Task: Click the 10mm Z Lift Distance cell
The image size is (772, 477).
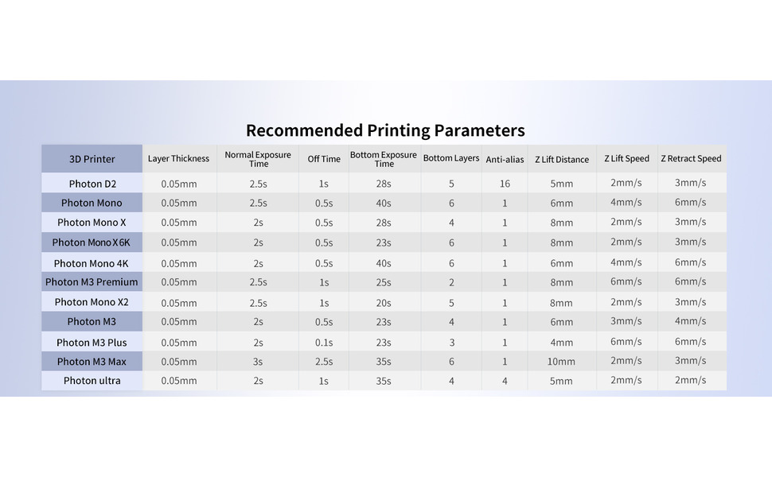Action: [x=561, y=362]
